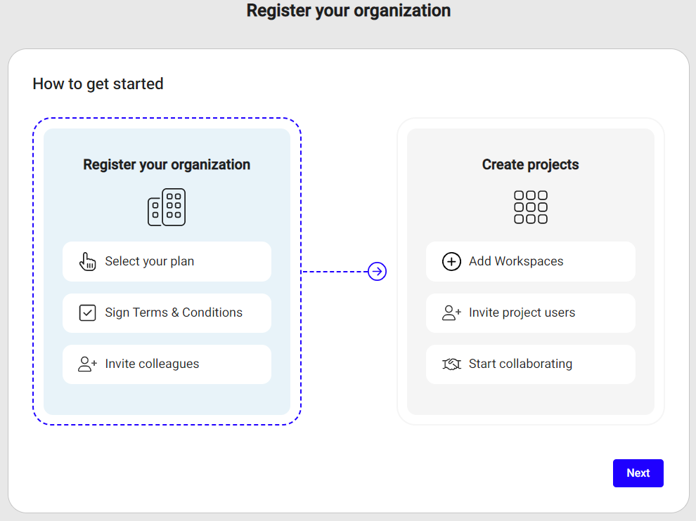Click the hand pointer icon beside Select your plan
Screen dimensions: 696x521
[87, 261]
